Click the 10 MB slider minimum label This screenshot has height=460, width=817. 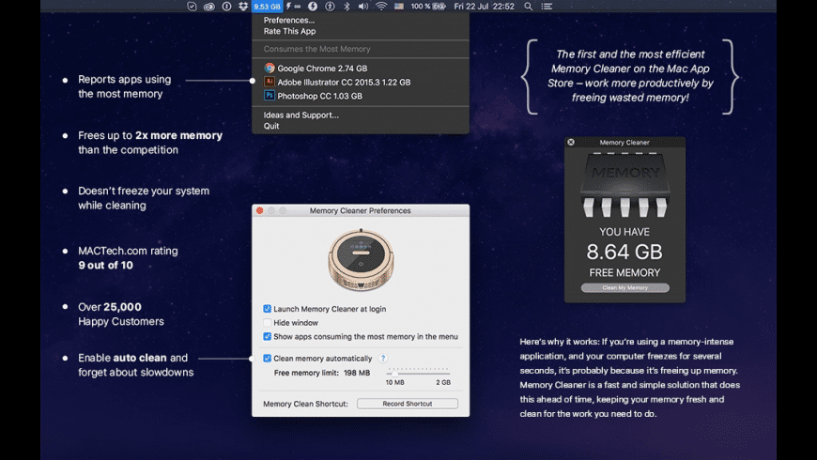pyautogui.click(x=395, y=382)
